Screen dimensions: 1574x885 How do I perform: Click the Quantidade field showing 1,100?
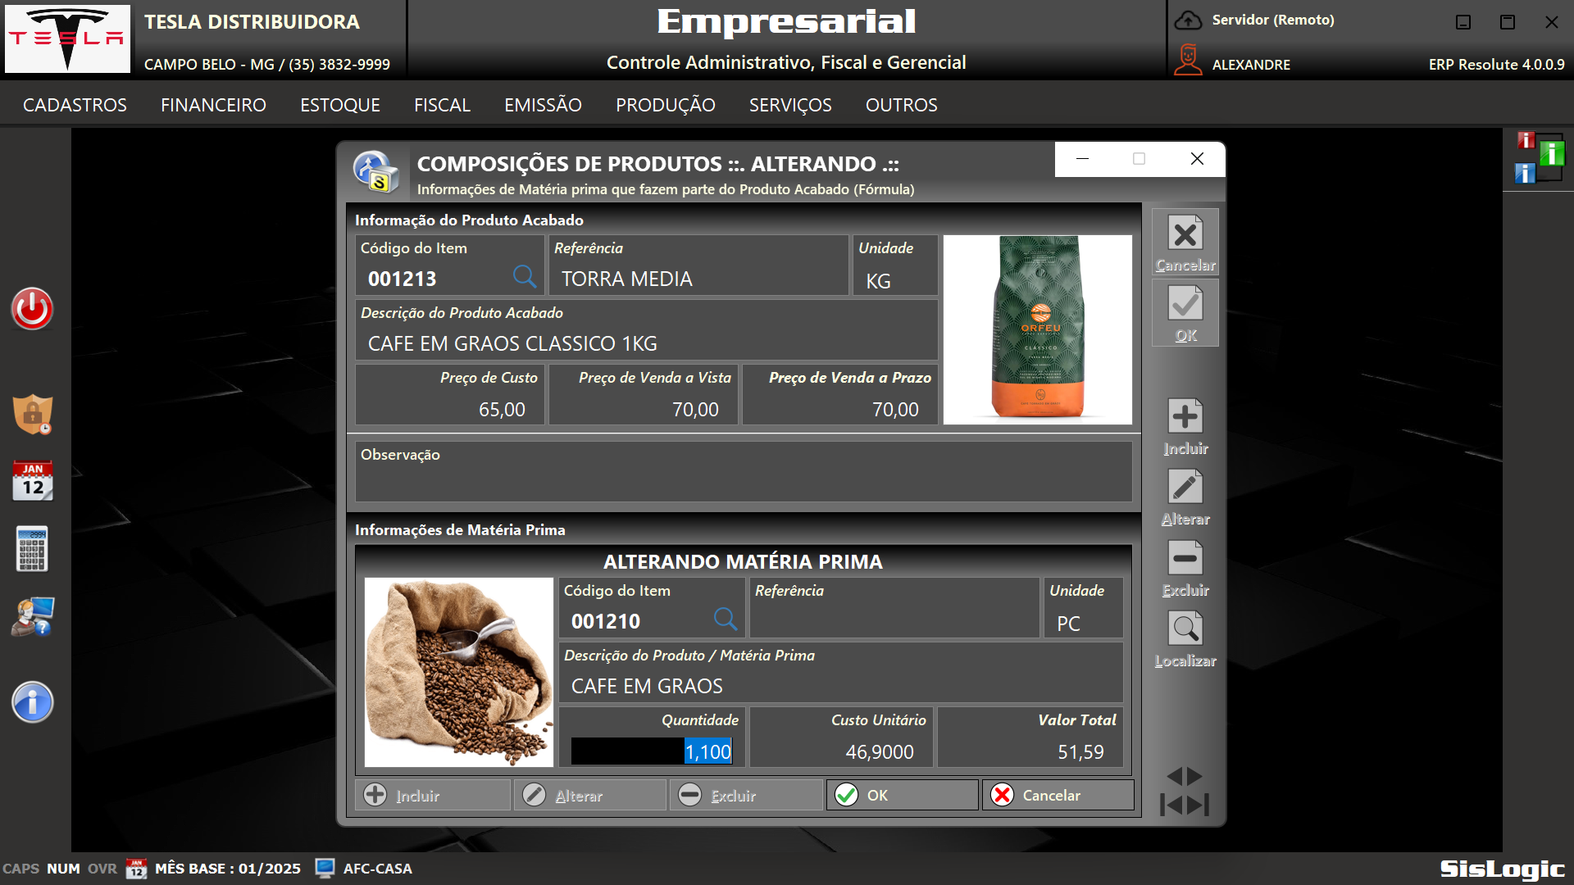coord(652,751)
